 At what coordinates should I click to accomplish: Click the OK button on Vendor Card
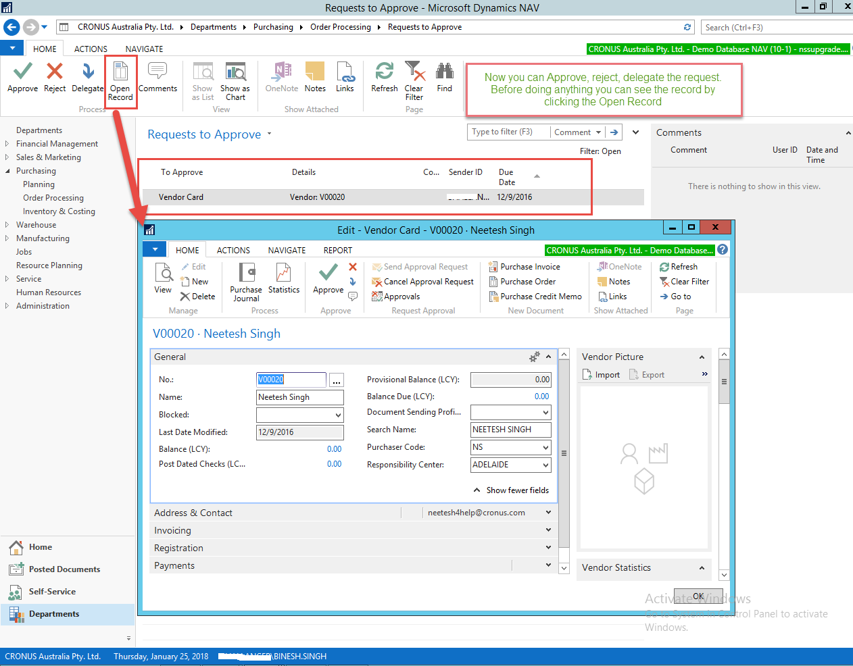[x=698, y=596]
